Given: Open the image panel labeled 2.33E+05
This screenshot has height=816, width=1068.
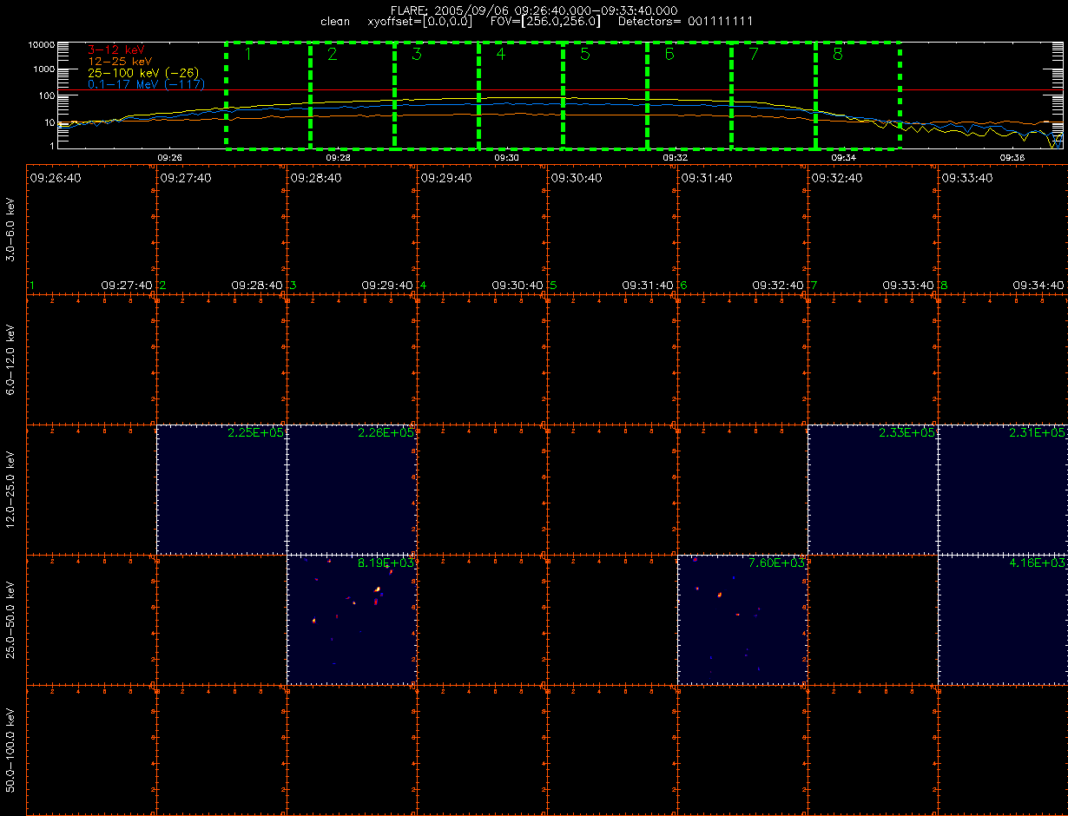Looking at the screenshot, I should pyautogui.click(x=873, y=490).
